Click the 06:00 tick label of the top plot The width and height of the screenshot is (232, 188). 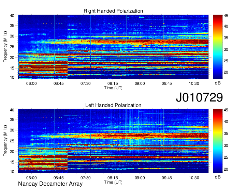pyautogui.click(x=31, y=83)
